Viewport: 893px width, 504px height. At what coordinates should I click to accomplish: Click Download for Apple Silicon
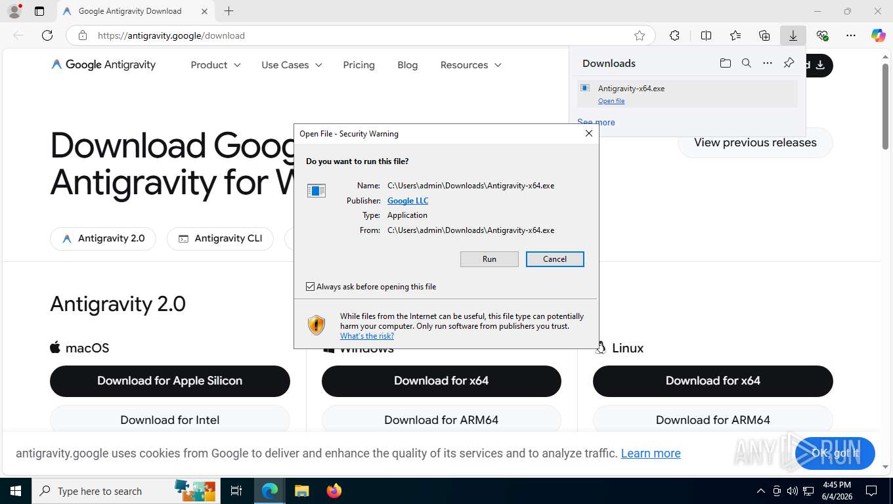tap(170, 381)
